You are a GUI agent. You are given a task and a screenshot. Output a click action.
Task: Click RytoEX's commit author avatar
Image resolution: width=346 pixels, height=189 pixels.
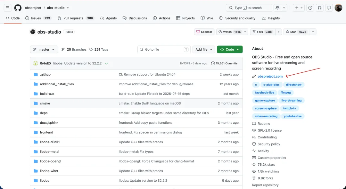36,63
